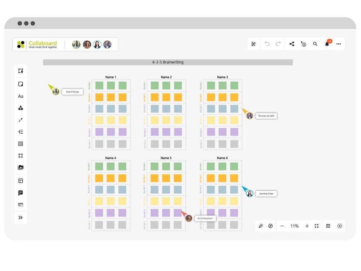Toggle the pen drawing mode
The width and height of the screenshot is (361, 271).
point(253,44)
